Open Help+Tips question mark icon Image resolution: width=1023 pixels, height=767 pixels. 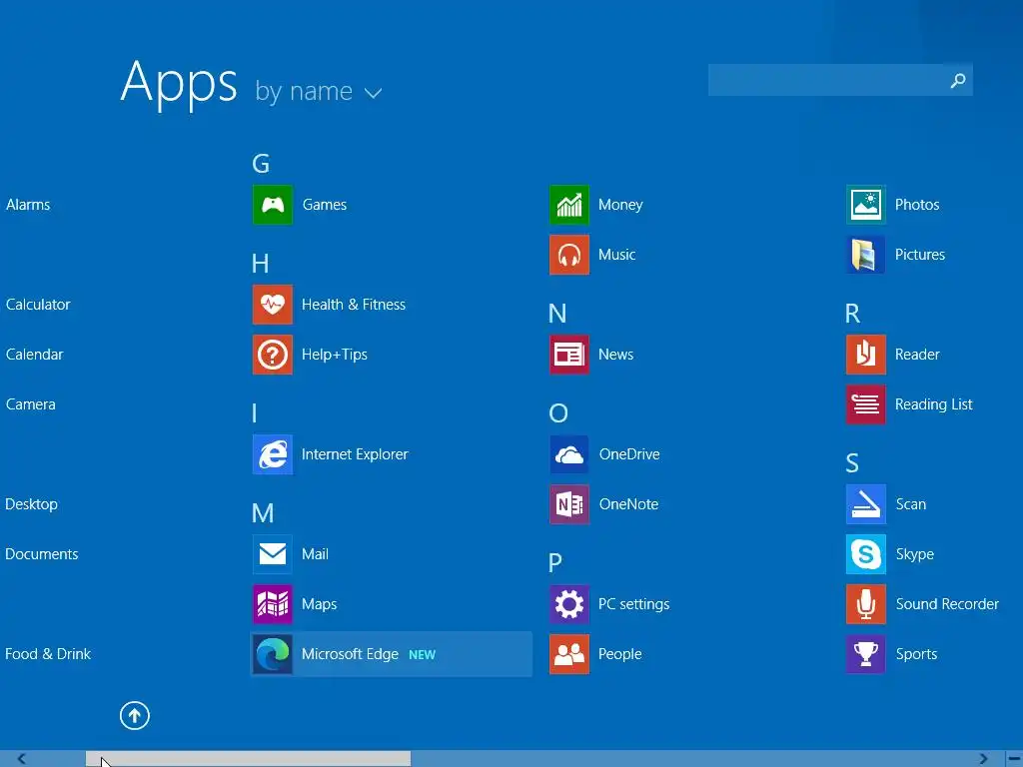[x=272, y=355]
